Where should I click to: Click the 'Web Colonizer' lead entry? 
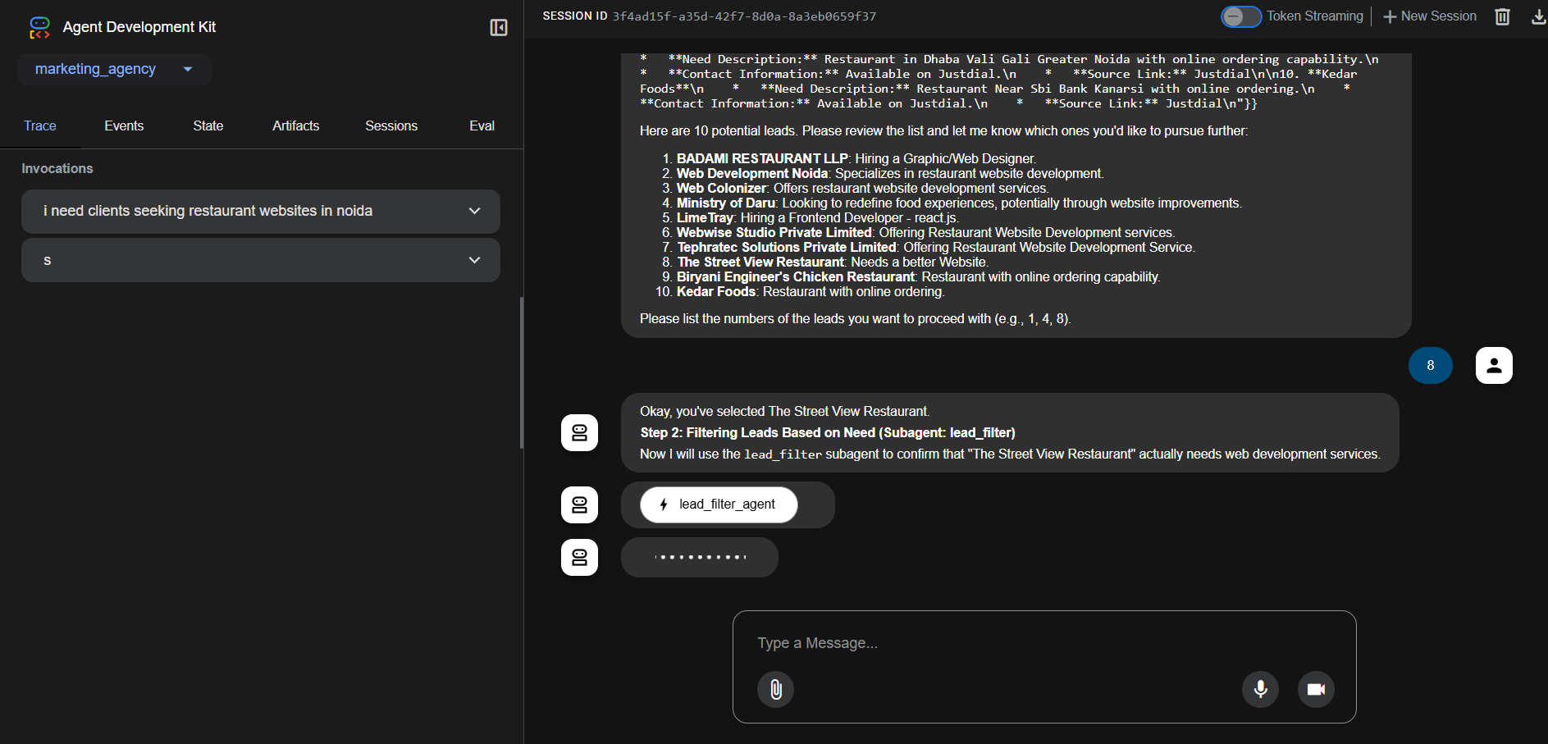tap(862, 188)
